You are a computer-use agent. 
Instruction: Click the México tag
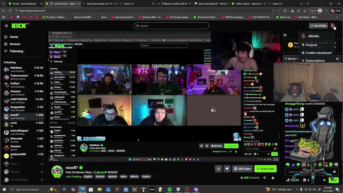(134, 177)
